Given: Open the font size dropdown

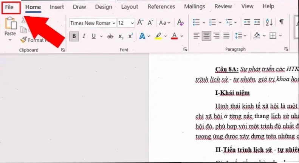Looking at the screenshot, I should (132, 23).
